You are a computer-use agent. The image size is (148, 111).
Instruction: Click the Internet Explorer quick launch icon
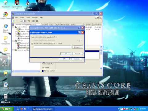point(18,109)
